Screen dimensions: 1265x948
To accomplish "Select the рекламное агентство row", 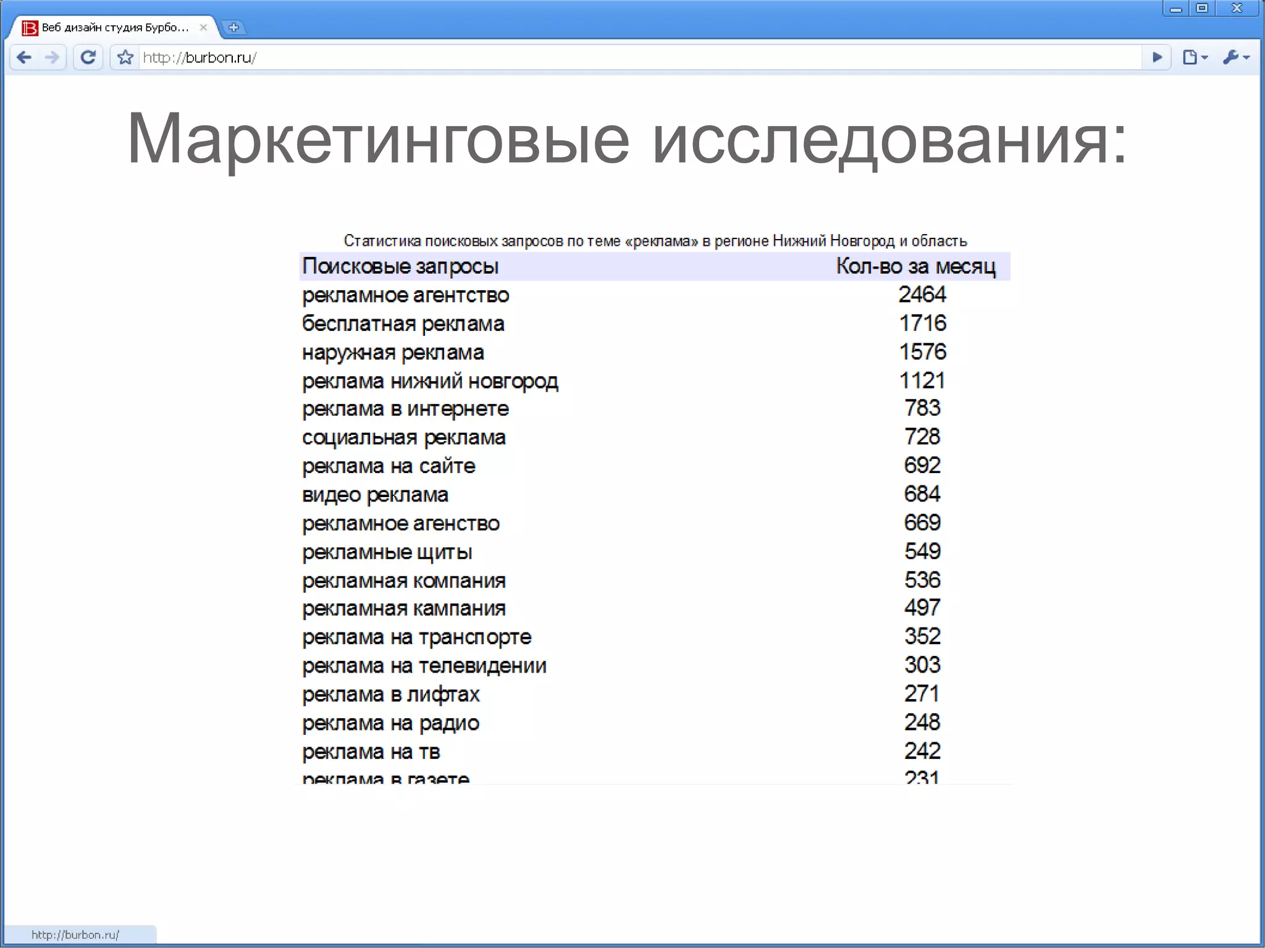I will (655, 295).
